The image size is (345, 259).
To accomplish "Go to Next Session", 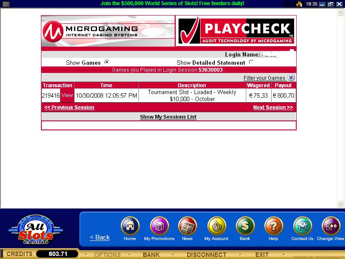I will (x=273, y=107).
